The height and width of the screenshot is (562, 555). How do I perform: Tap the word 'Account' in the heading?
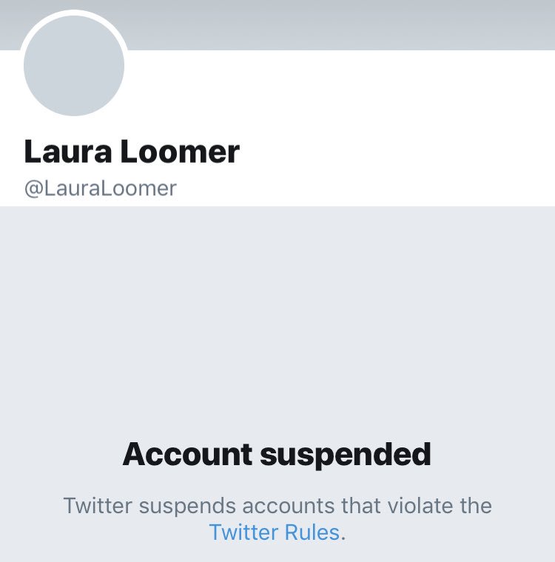(187, 455)
